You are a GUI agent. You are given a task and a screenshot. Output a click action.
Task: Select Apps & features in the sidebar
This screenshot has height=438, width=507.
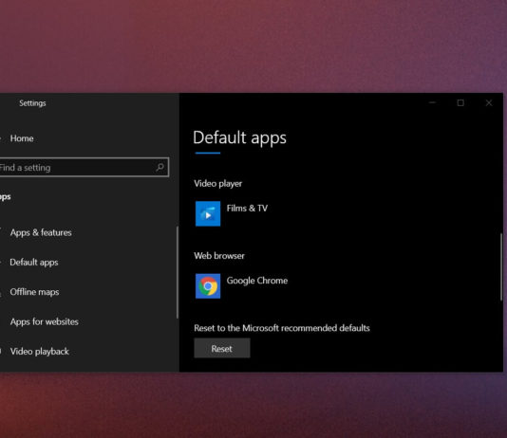point(41,232)
